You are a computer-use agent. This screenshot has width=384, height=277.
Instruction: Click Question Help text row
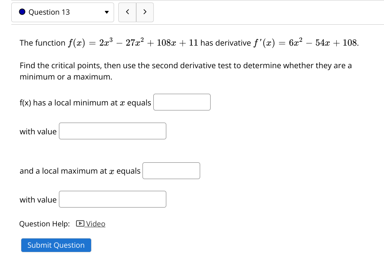point(44,224)
